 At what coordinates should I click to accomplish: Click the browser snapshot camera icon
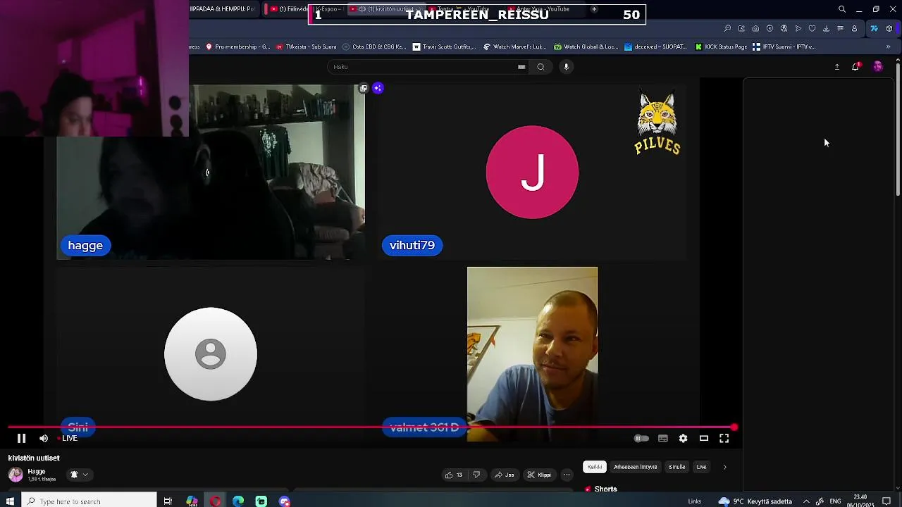pos(755,29)
